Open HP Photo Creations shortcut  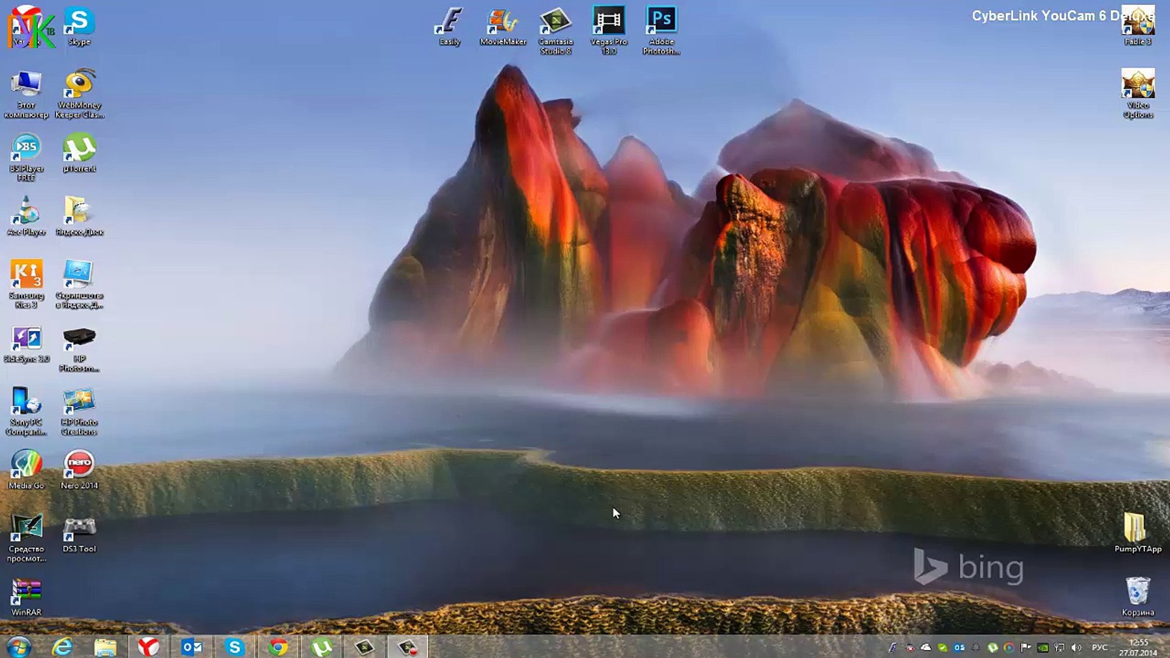pyautogui.click(x=79, y=411)
